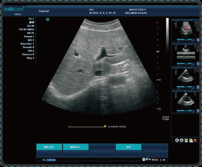Click the Gn 20 gain parameter
Screen dimensions: 202x167
coord(30,26)
